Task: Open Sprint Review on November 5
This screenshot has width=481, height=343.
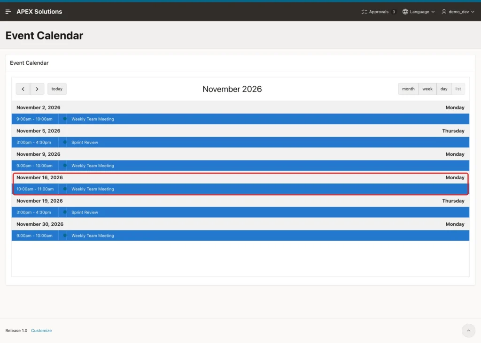Action: click(x=240, y=142)
